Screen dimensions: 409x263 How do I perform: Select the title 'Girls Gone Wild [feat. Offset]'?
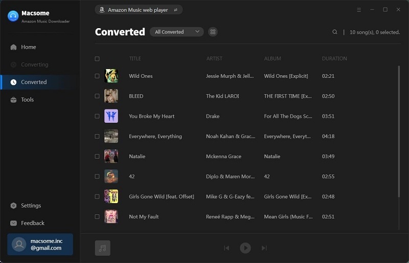pyautogui.click(x=162, y=196)
